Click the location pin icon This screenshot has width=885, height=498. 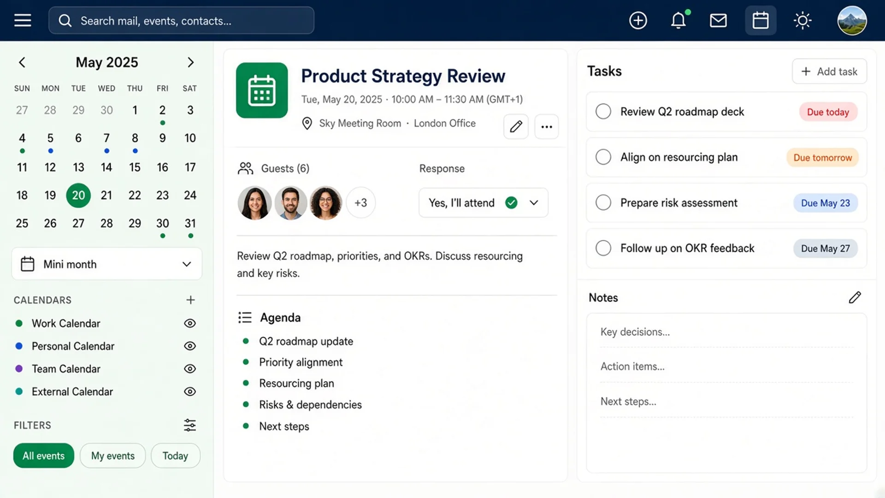point(307,124)
